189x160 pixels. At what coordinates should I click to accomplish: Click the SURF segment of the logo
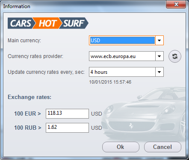coord(74,23)
